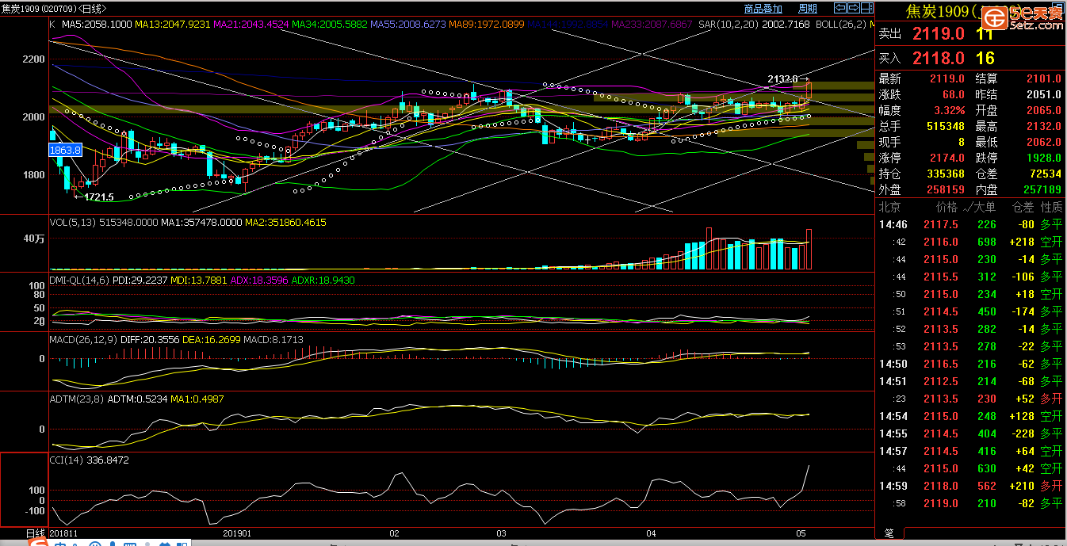The width and height of the screenshot is (1067, 546).
Task: Click the 买入 price 2118.0
Action: (939, 58)
